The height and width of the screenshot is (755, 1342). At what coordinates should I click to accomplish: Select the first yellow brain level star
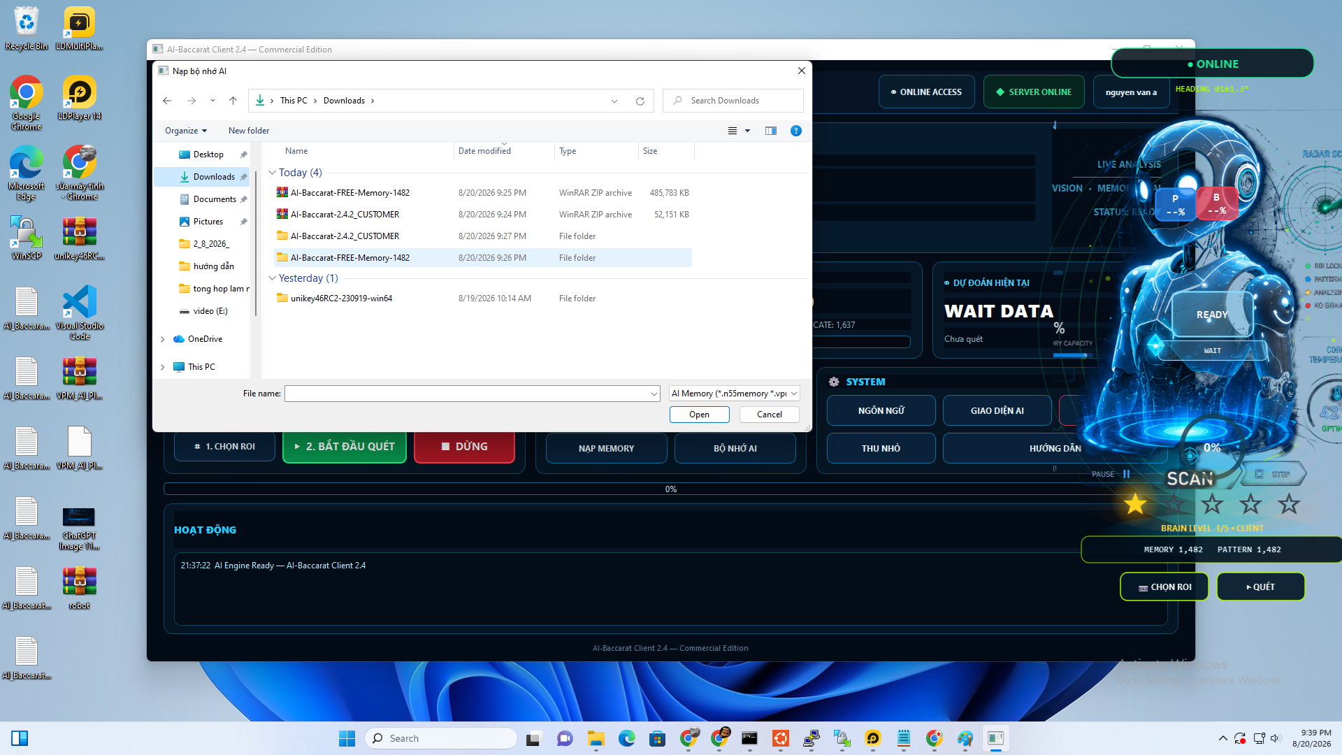point(1135,504)
